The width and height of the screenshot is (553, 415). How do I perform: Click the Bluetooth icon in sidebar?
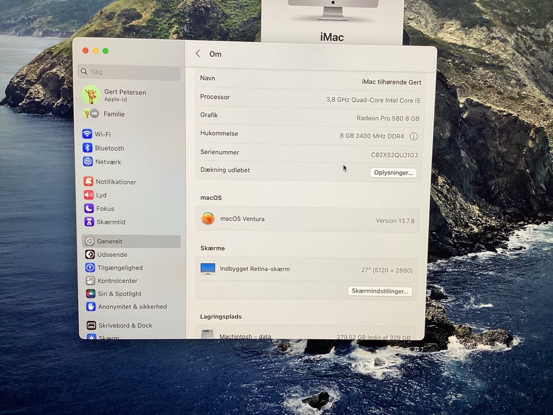pos(88,148)
